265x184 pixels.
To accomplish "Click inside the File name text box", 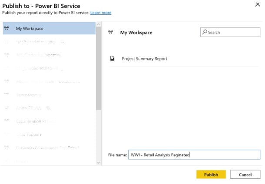I will pyautogui.click(x=194, y=155).
